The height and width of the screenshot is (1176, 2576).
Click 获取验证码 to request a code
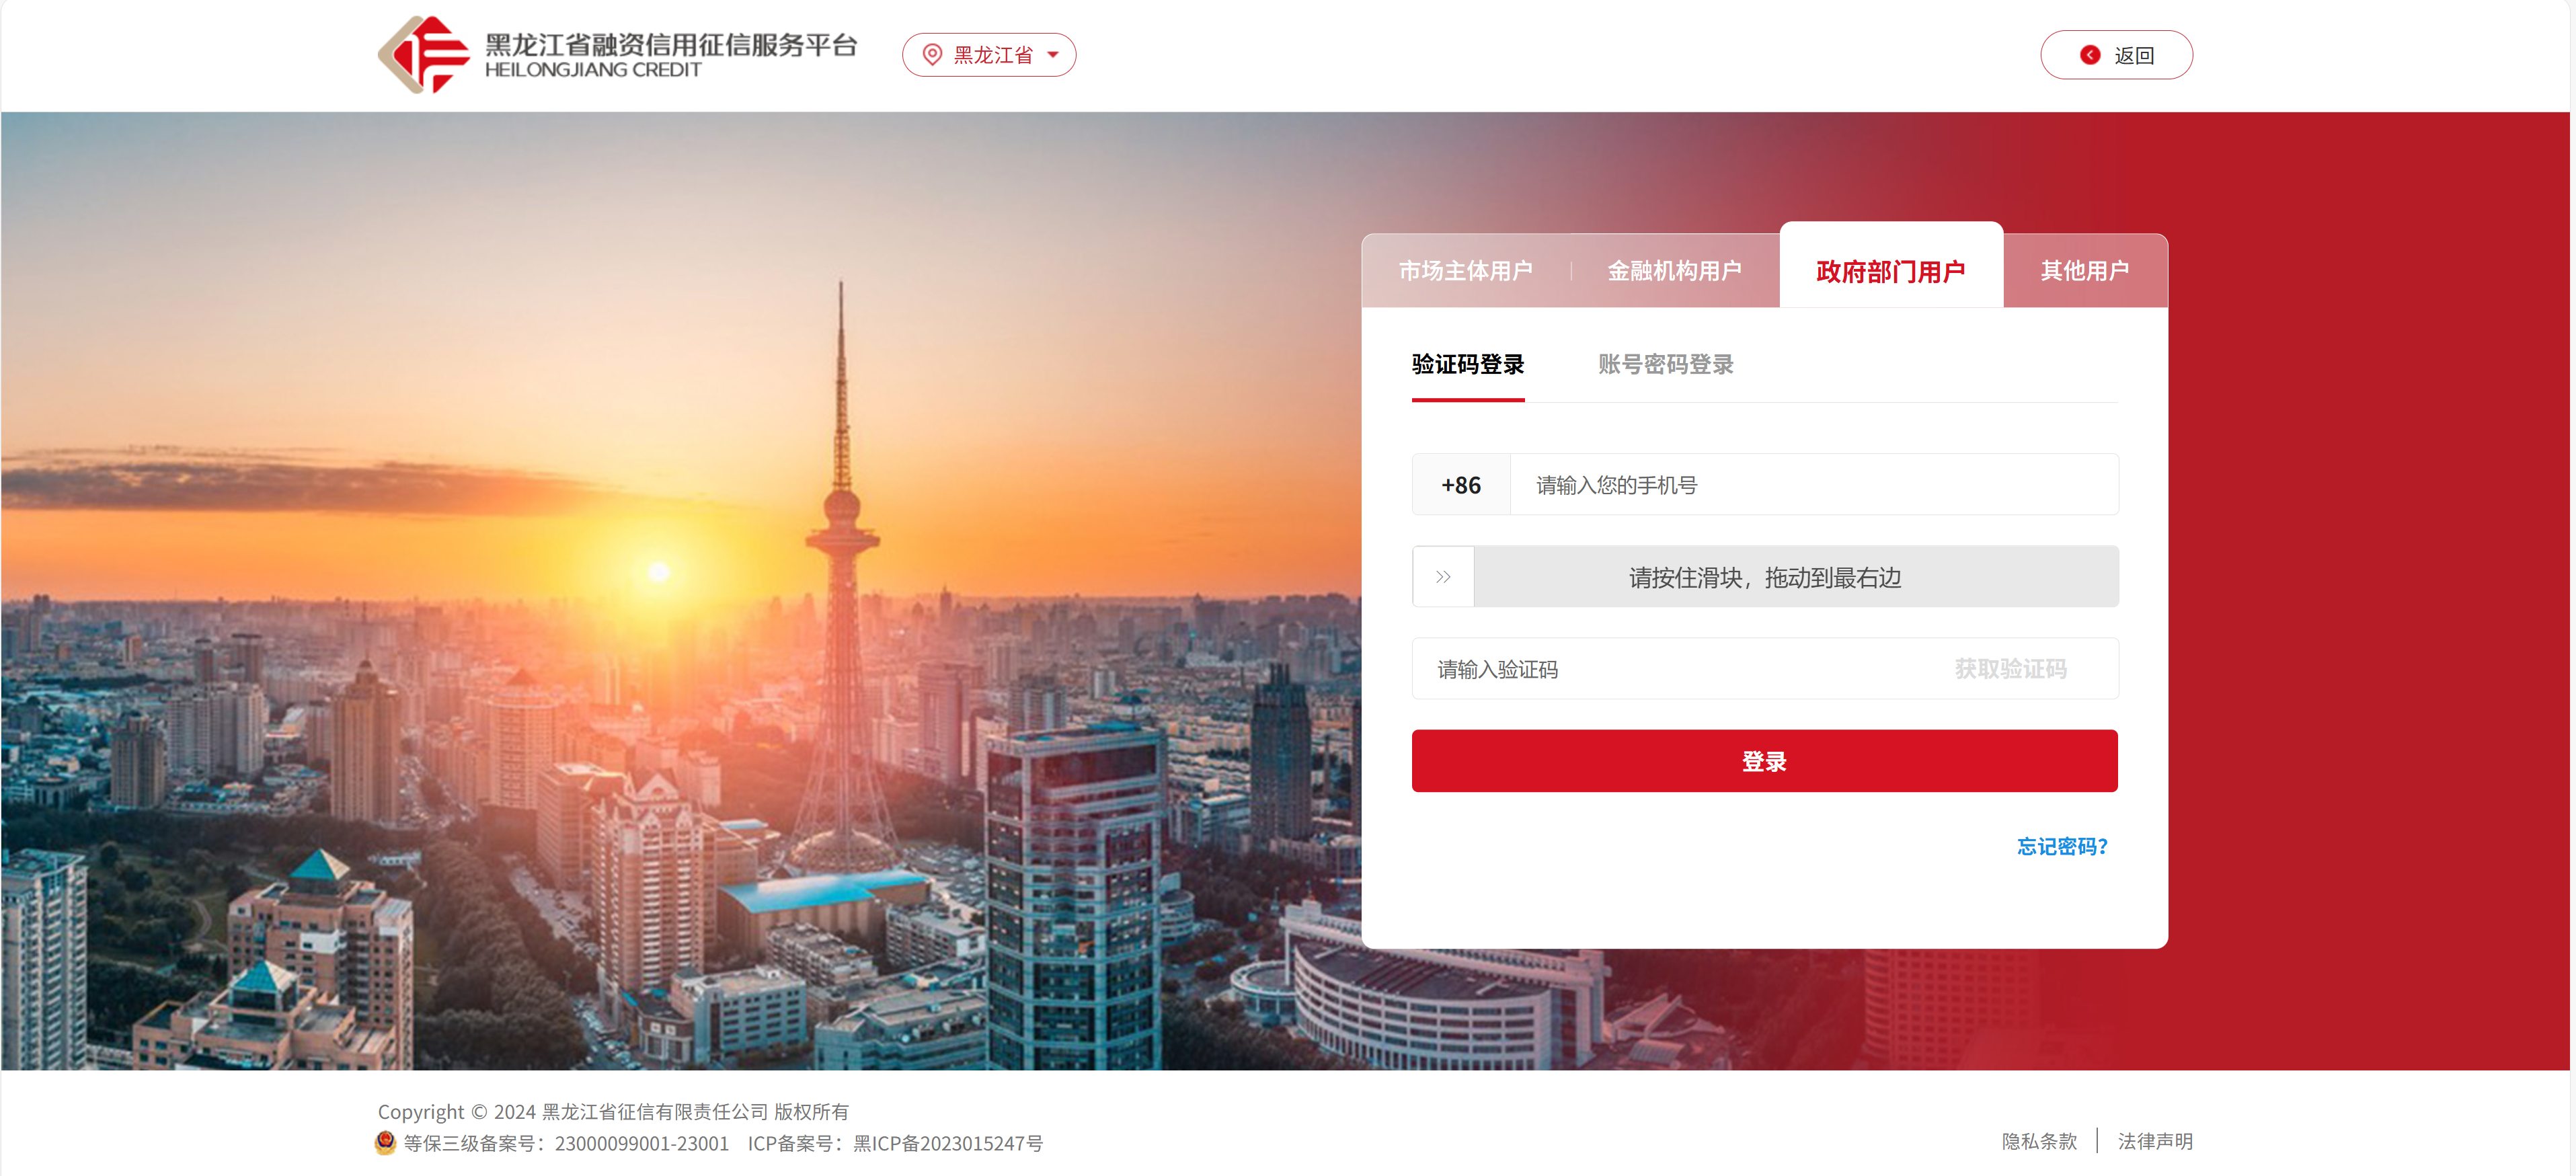click(x=2010, y=669)
